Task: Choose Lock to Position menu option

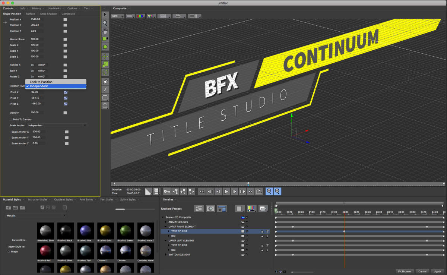Action: click(x=56, y=82)
